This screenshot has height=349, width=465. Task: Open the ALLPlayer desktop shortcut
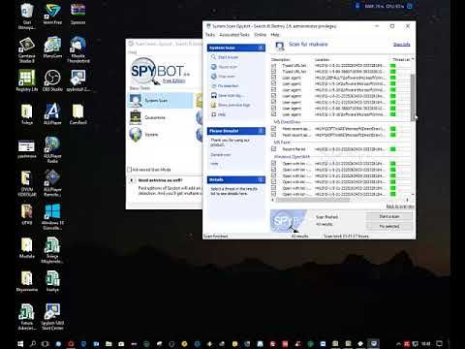point(52,113)
